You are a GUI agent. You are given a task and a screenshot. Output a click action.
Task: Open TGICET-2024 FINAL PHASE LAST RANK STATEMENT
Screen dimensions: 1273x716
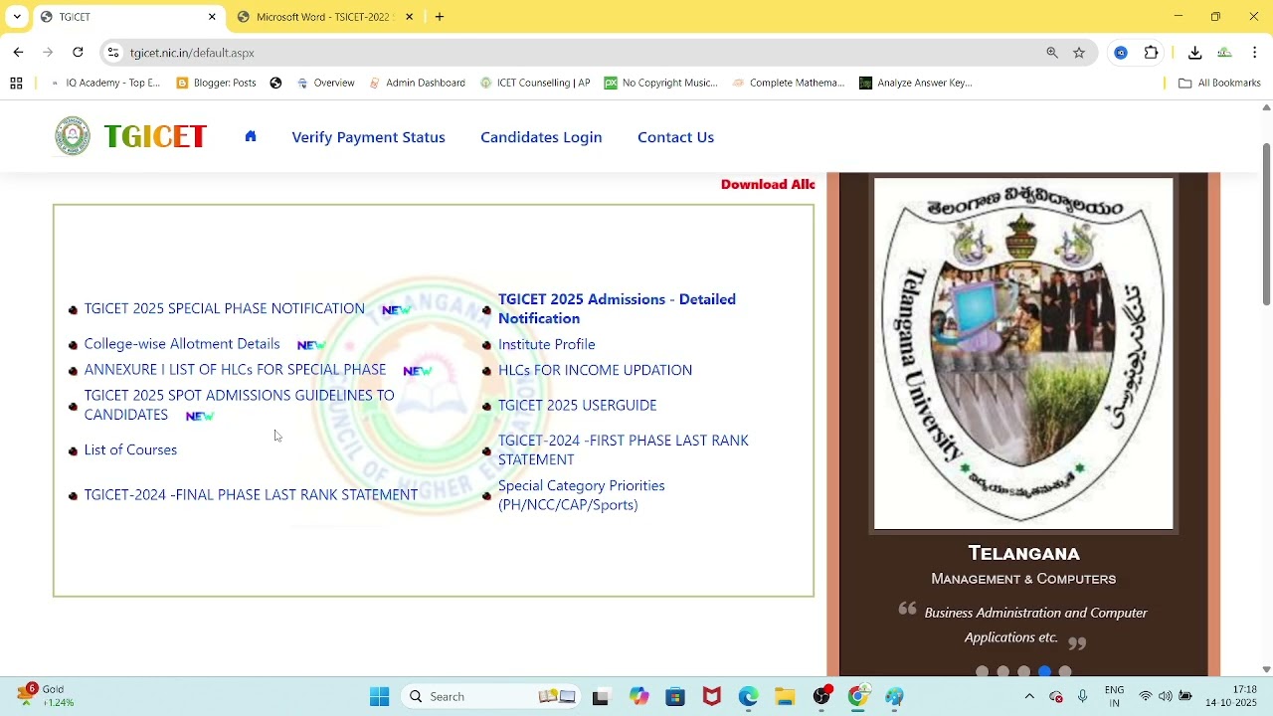251,494
